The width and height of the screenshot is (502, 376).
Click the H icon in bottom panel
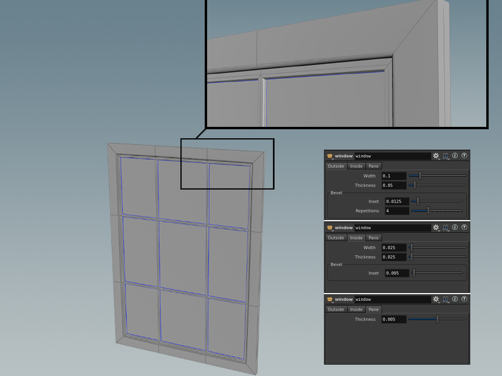(446, 299)
